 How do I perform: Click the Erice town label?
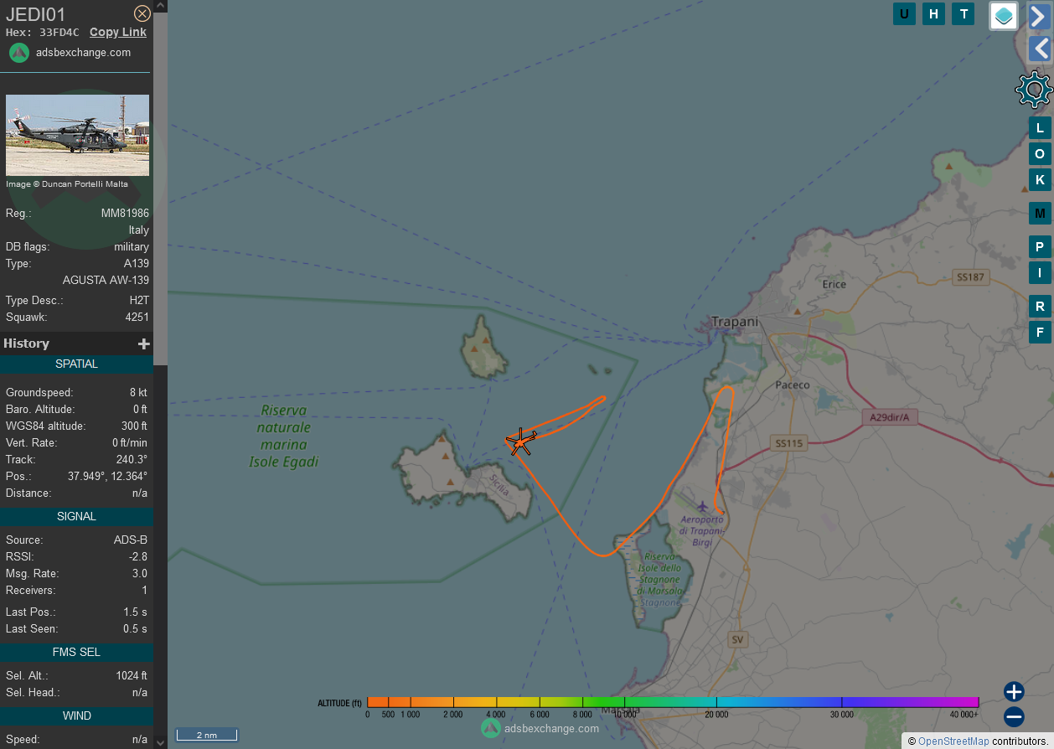click(x=834, y=285)
